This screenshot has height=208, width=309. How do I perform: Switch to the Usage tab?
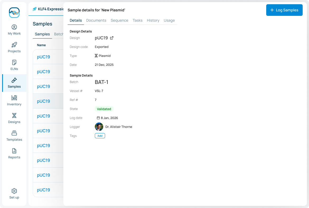(x=169, y=20)
